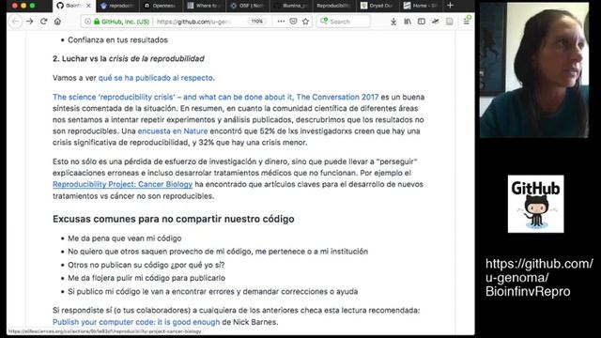Click bullet 'No quiero que otros saquen provecho'
This screenshot has height=338, width=601.
[218, 252]
